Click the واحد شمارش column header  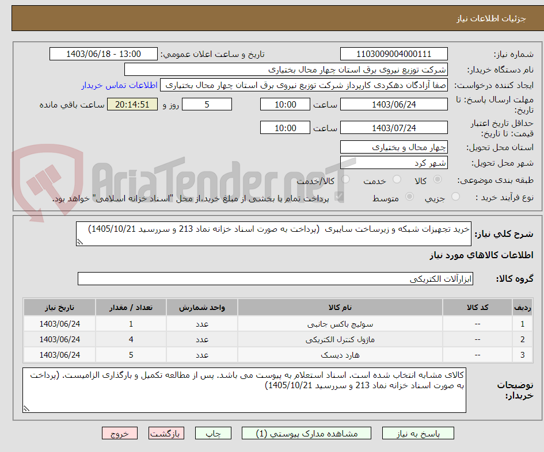[x=202, y=308]
